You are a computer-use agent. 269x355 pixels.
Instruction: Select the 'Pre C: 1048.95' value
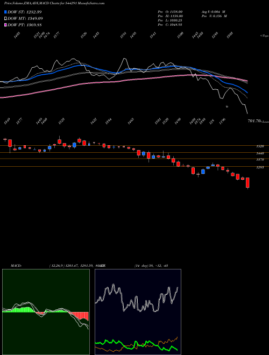pos(170,25)
